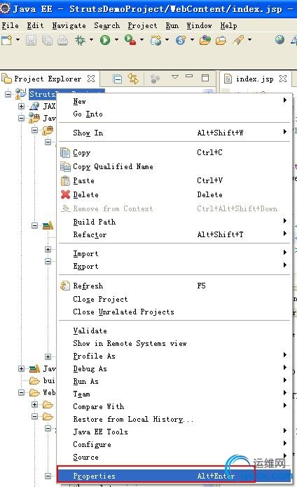297x487 pixels.
Task: Toggle Link with Editor arrows icon
Action: (133, 79)
